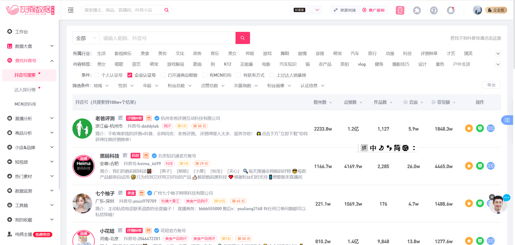Open the shop window icon for 七个柚子

click(x=142, y=193)
